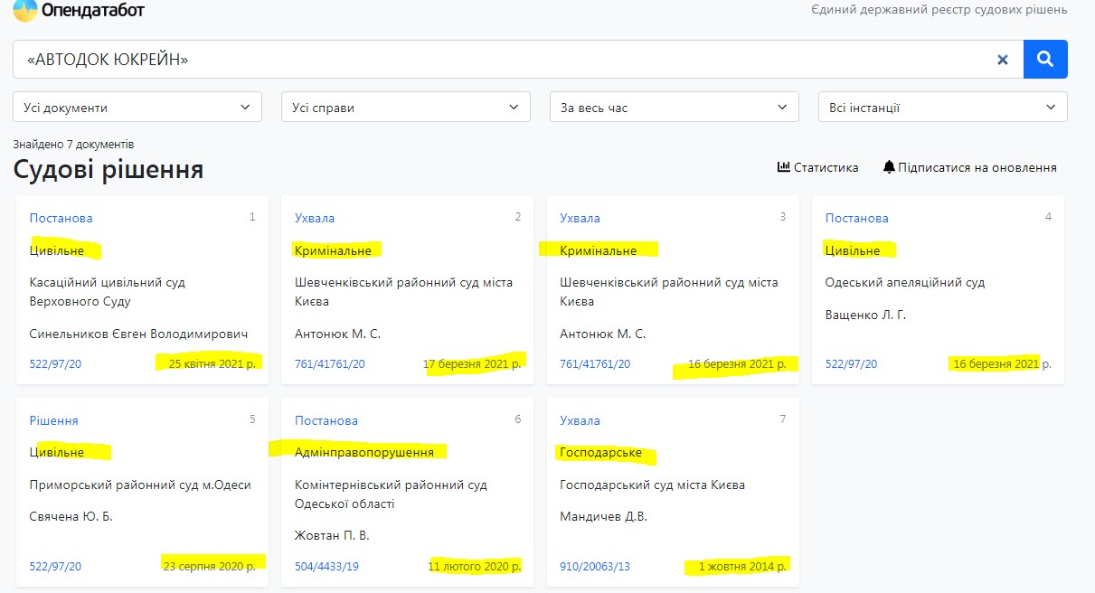Open Статистика chart link
The height and width of the screenshot is (593, 1095).
818,167
